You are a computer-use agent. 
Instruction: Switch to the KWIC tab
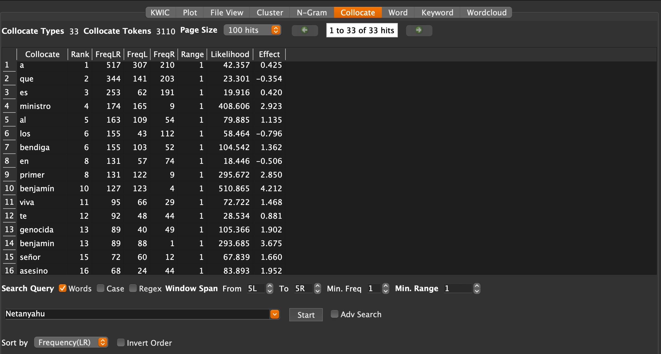pyautogui.click(x=160, y=13)
